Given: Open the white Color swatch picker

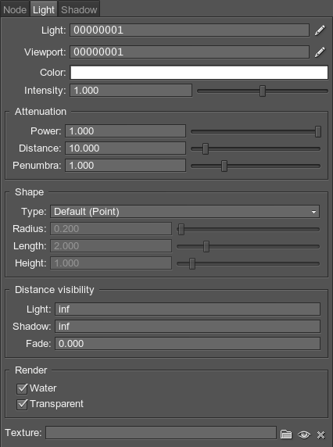Looking at the screenshot, I should (x=199, y=73).
